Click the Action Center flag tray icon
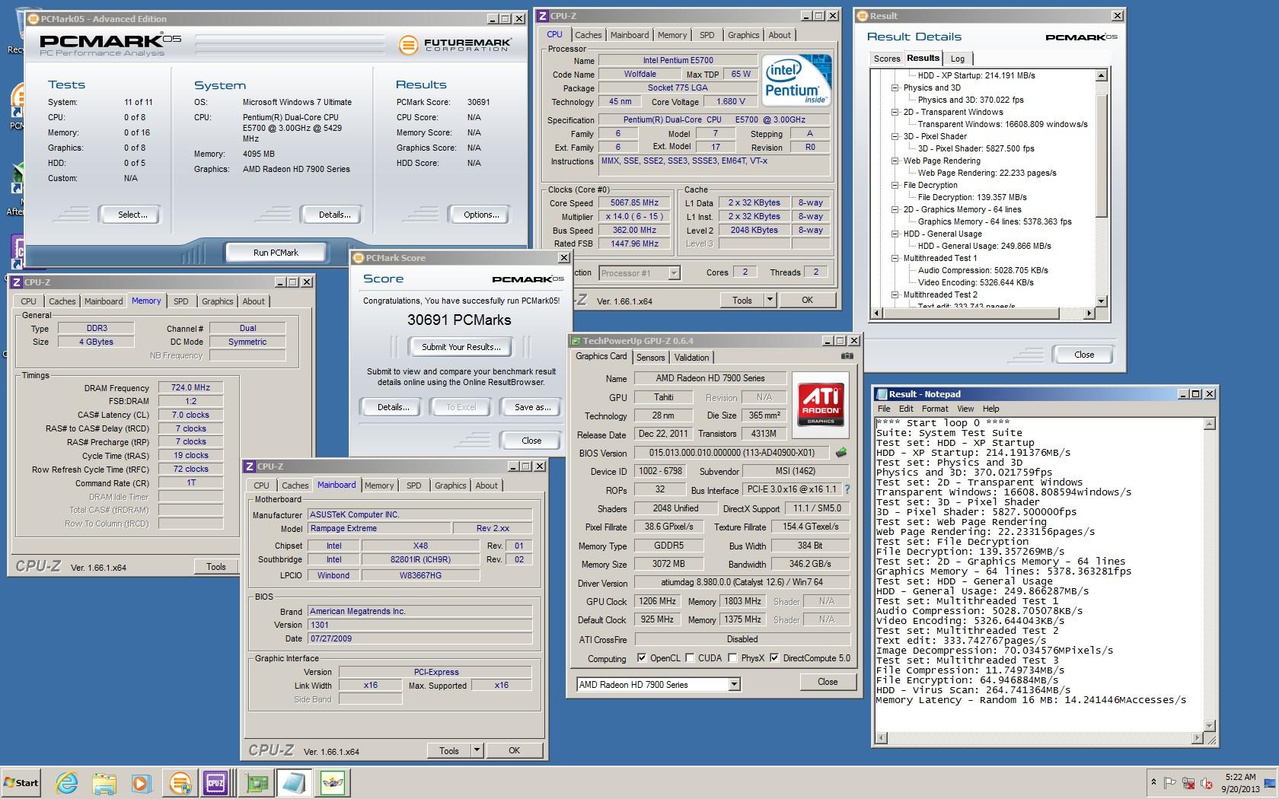Viewport: 1279px width, 799px height. coord(1171,782)
